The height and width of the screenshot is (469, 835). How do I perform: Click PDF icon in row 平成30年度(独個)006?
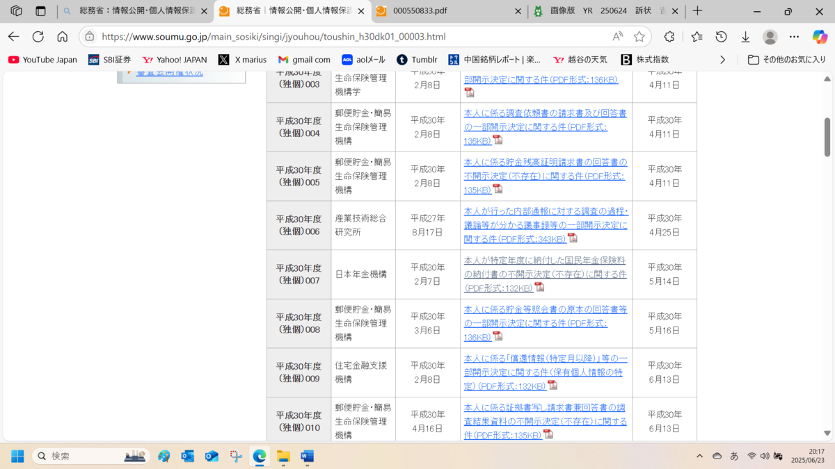coord(573,238)
